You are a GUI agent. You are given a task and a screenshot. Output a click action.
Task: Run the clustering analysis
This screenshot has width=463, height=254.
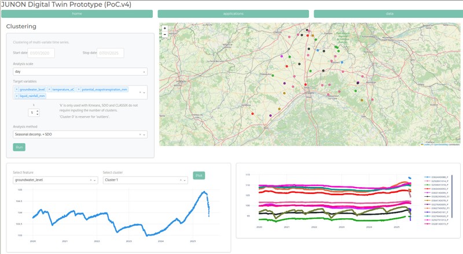(19, 147)
